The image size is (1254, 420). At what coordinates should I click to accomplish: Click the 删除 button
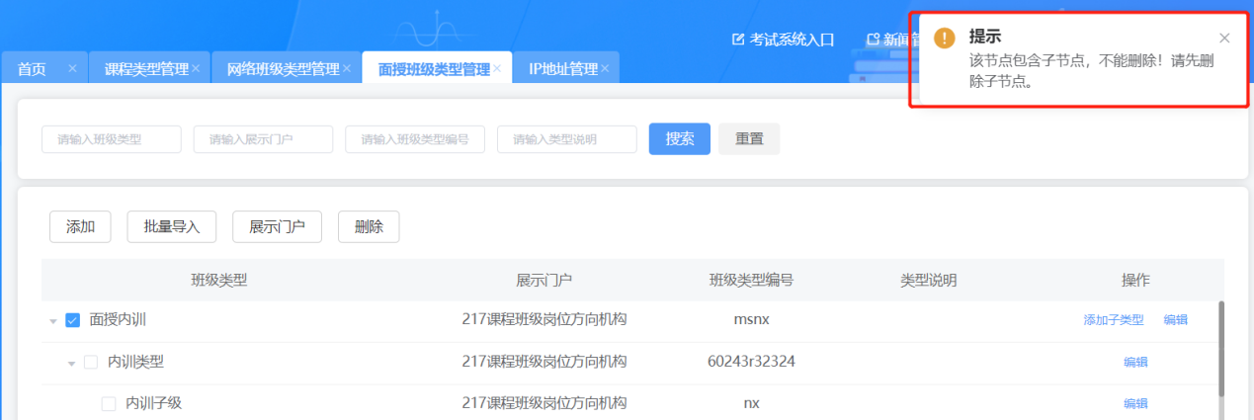369,226
